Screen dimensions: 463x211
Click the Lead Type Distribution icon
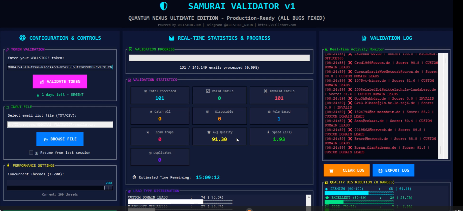pos(129,191)
